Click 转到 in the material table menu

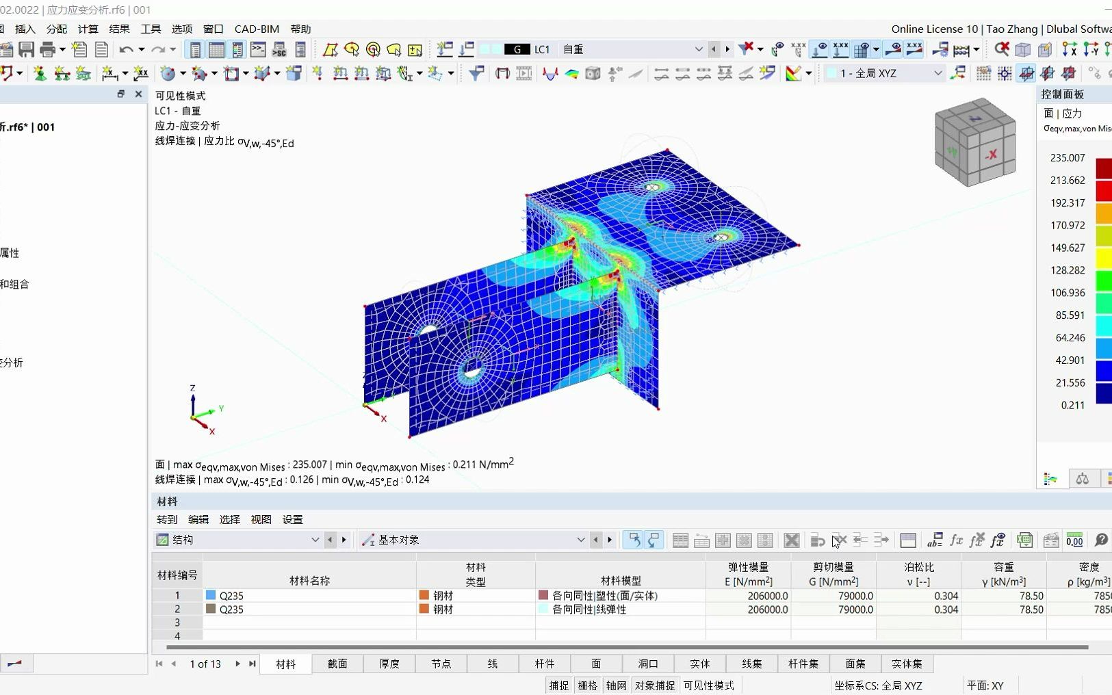tap(166, 520)
